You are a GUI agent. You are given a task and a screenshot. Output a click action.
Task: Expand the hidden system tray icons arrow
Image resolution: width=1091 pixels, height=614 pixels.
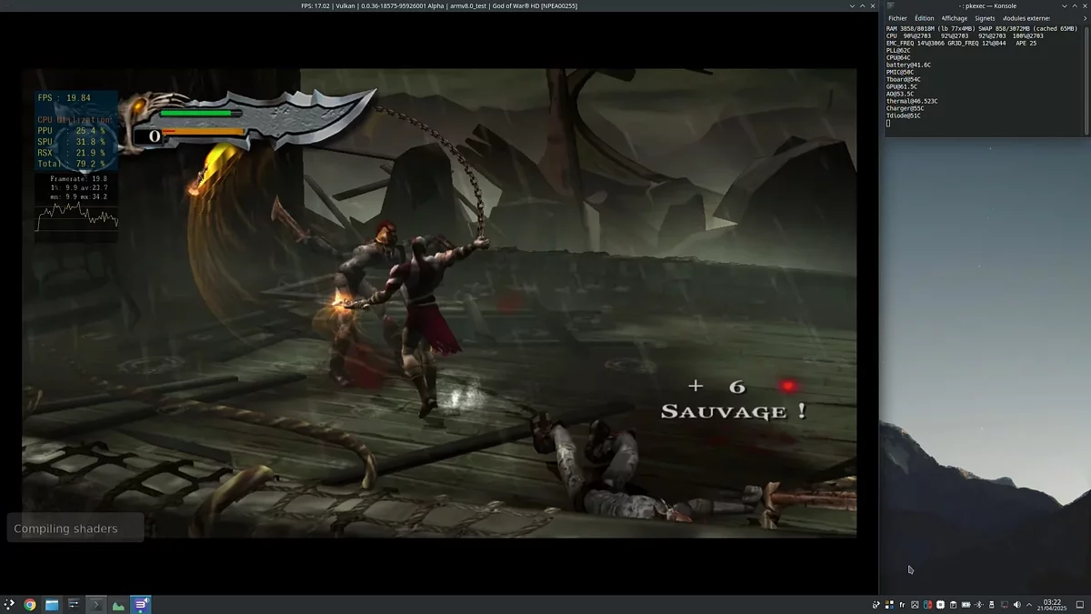[x=1029, y=605]
